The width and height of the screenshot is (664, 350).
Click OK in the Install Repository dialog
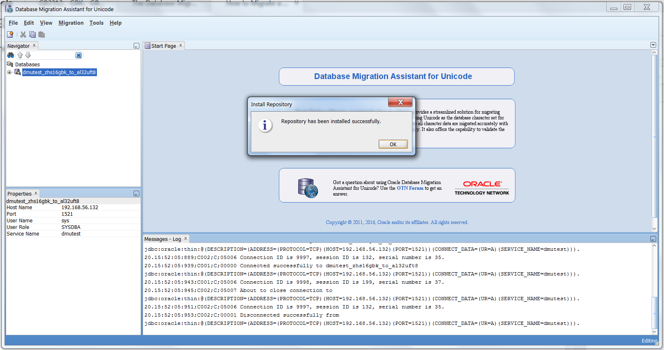[x=393, y=144]
